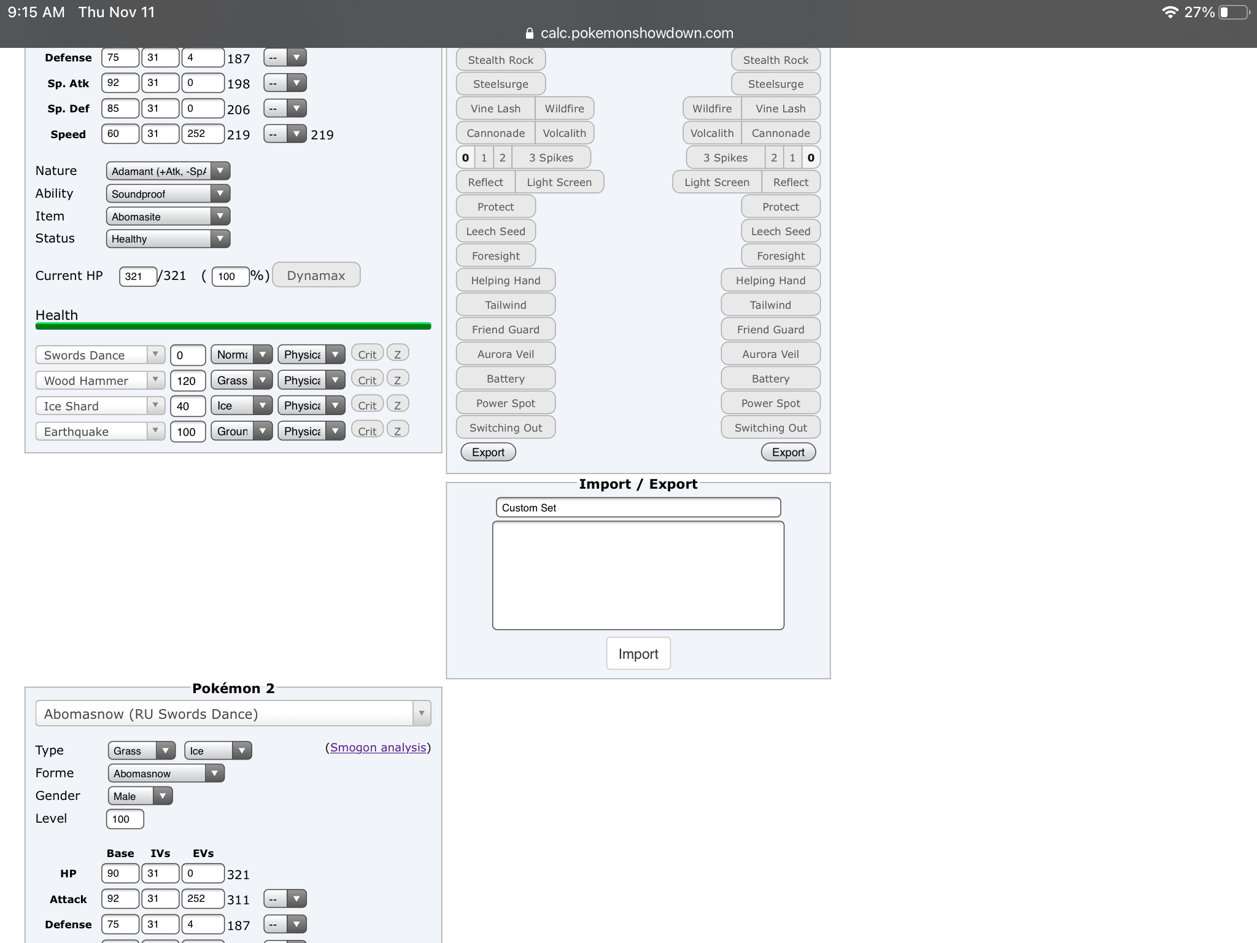Screen dimensions: 1257x943
Task: Open Speed stat boost dropdown
Action: coord(285,134)
